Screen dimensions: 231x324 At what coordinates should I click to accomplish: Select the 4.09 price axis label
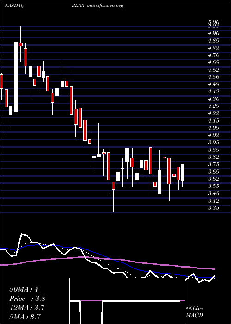pos(213,128)
